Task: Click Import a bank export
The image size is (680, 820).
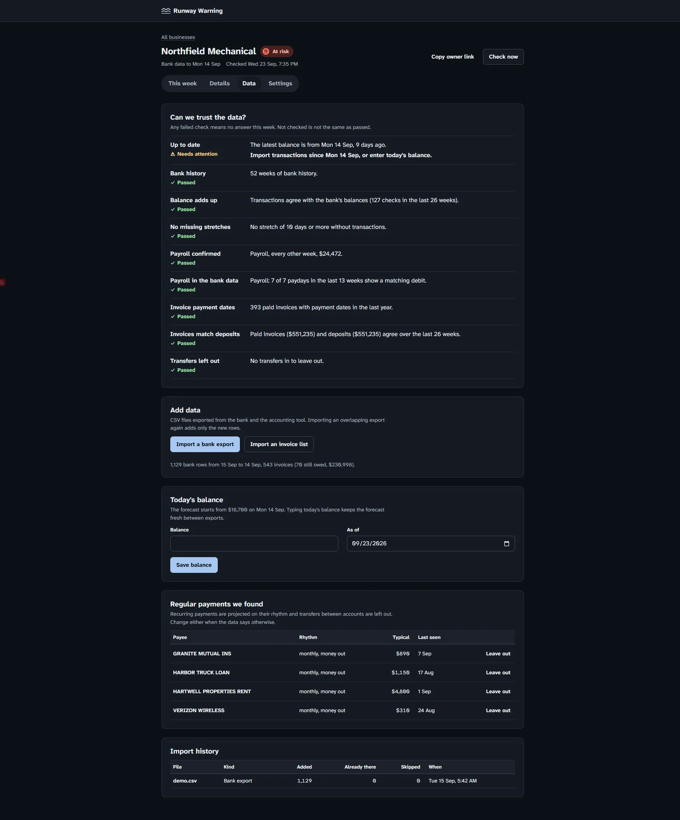Action: pyautogui.click(x=205, y=444)
